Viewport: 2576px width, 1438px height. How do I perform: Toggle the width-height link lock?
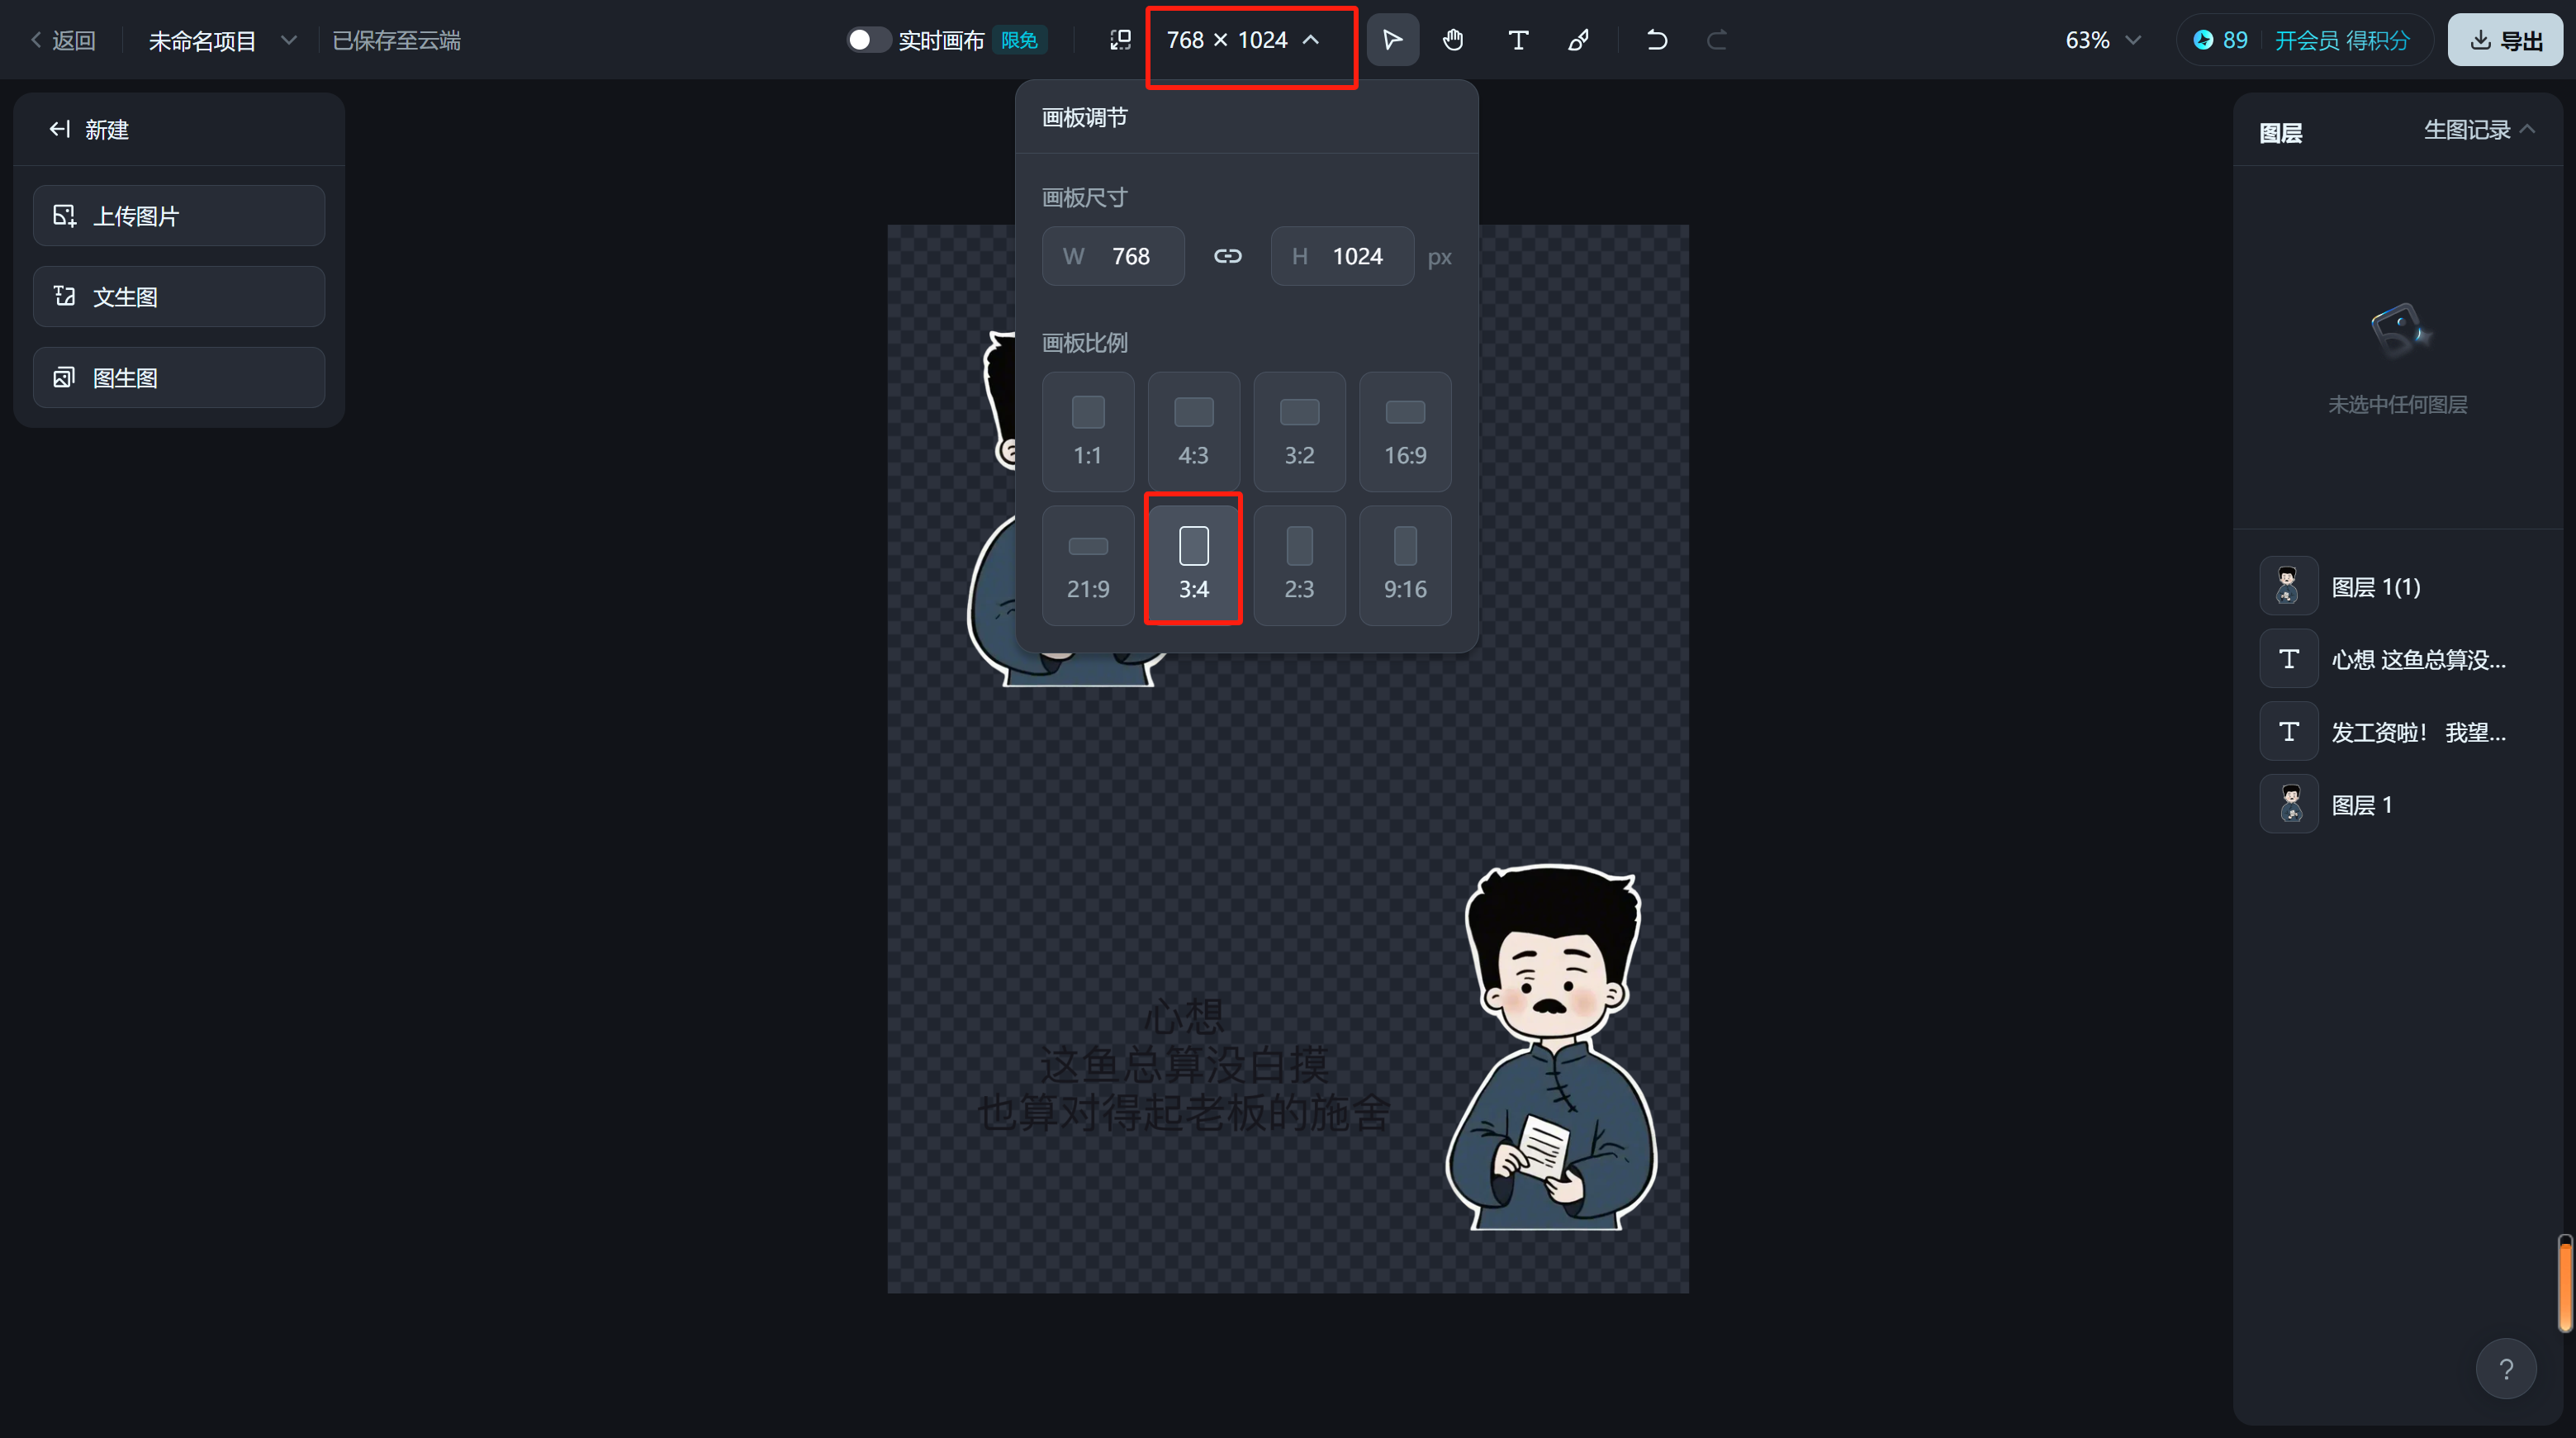1227,256
